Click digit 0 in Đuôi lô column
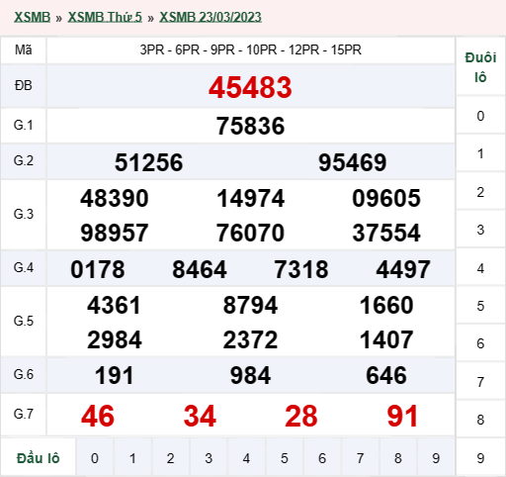506x477 pixels. 480,116
